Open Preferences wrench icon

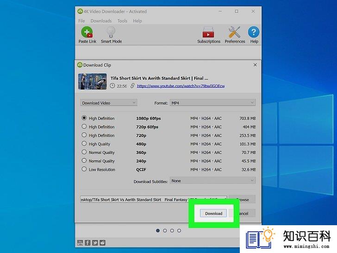(x=235, y=32)
